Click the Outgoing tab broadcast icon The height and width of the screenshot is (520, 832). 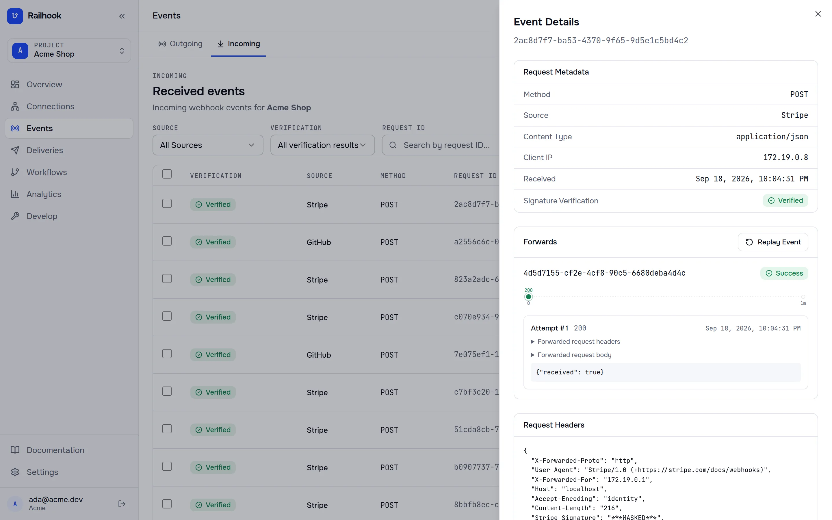pos(162,44)
